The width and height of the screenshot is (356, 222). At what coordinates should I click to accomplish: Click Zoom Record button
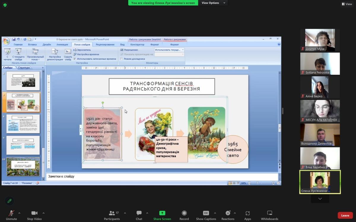[x=184, y=215]
